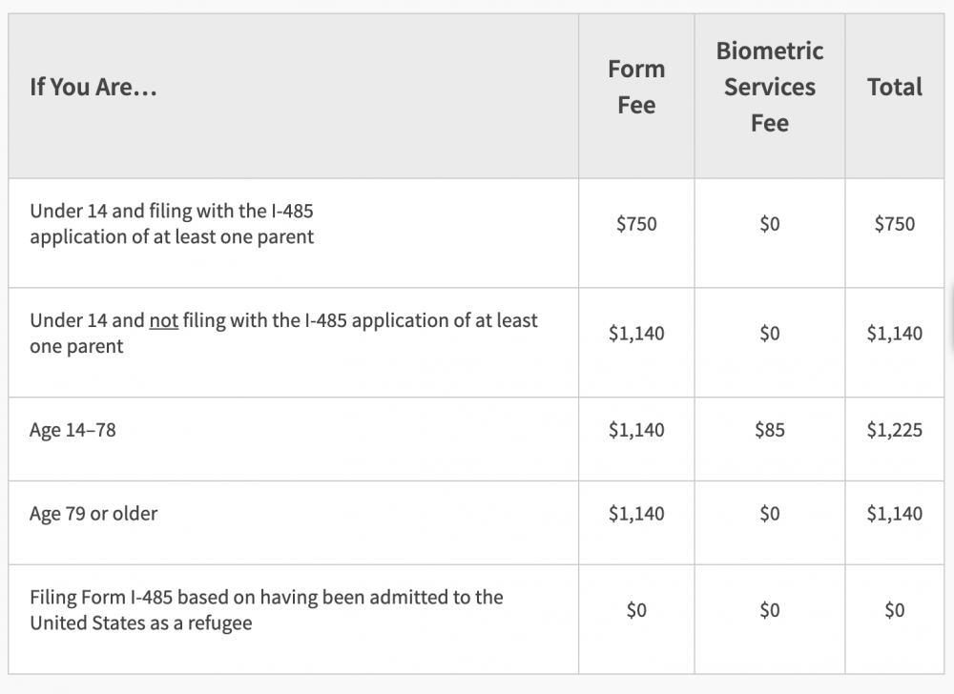Select the $0 total in the refugee row
954x694 pixels.
(895, 610)
